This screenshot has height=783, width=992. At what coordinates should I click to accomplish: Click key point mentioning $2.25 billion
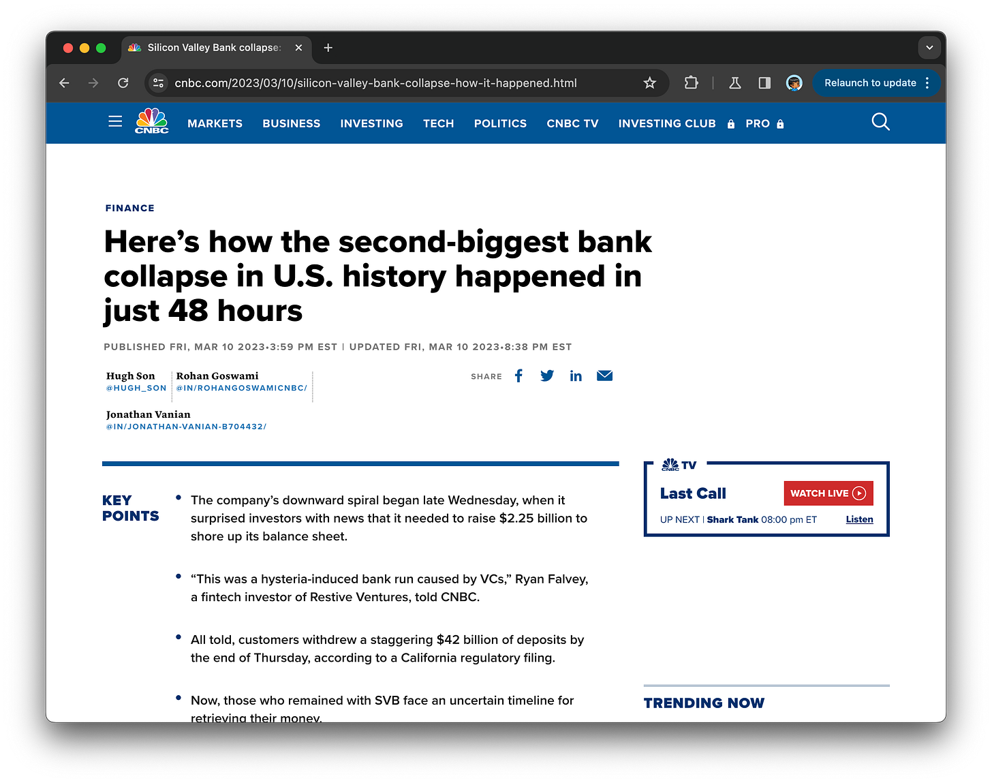tap(389, 518)
